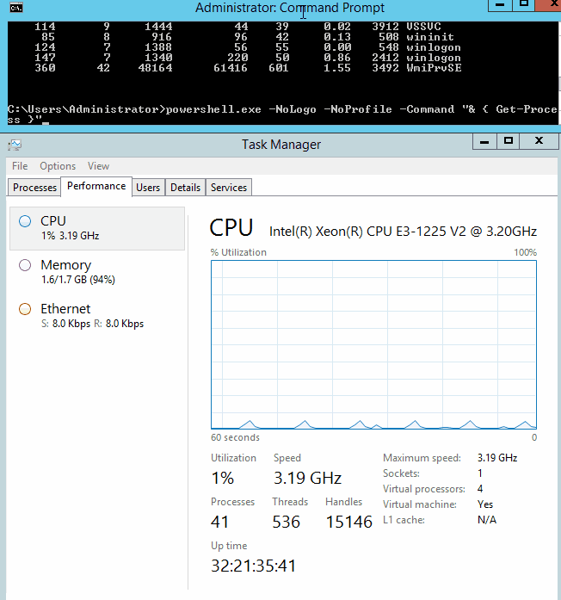Click the wininit process name in console

[x=430, y=37]
